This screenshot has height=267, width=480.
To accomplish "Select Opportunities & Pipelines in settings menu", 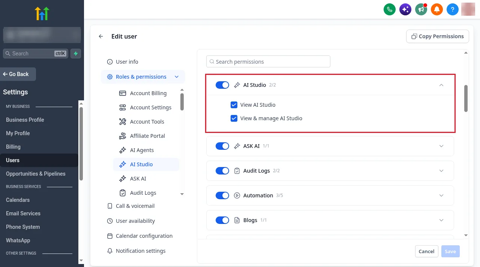I will (36, 174).
